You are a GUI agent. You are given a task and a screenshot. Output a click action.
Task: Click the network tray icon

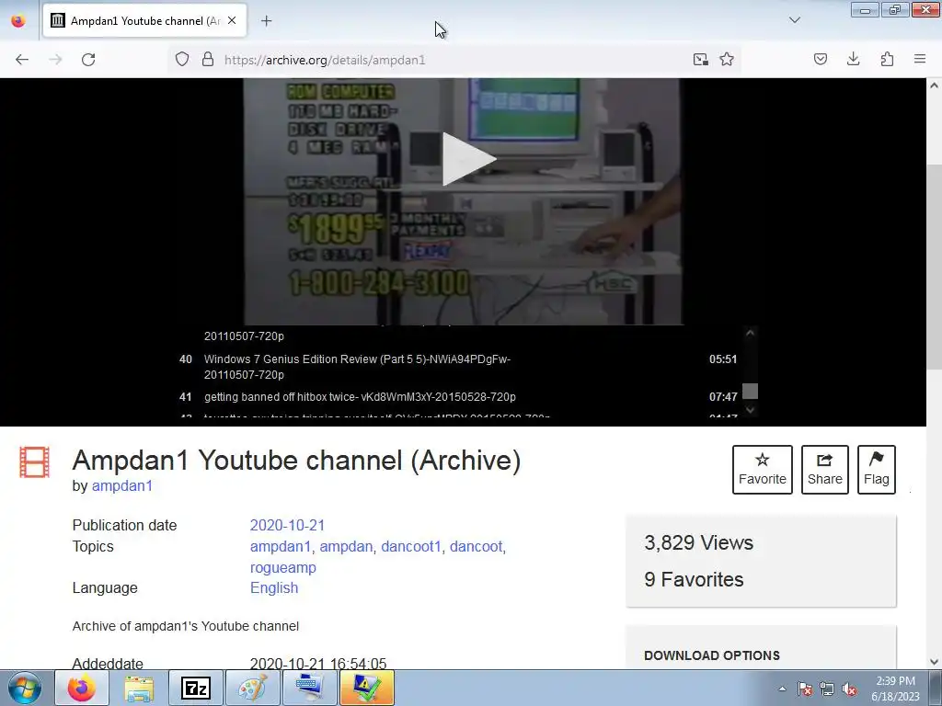coord(827,689)
